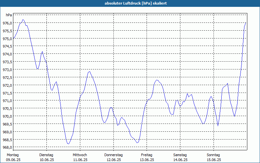Select the 969,0 axis value
This screenshot has height=163, width=260.
pos(7,132)
